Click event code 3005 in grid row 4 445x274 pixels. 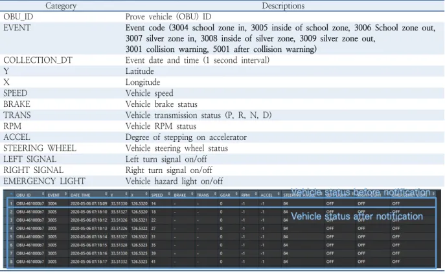tap(52, 228)
